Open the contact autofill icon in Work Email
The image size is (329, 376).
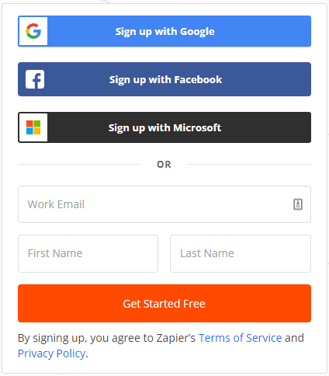pos(298,204)
